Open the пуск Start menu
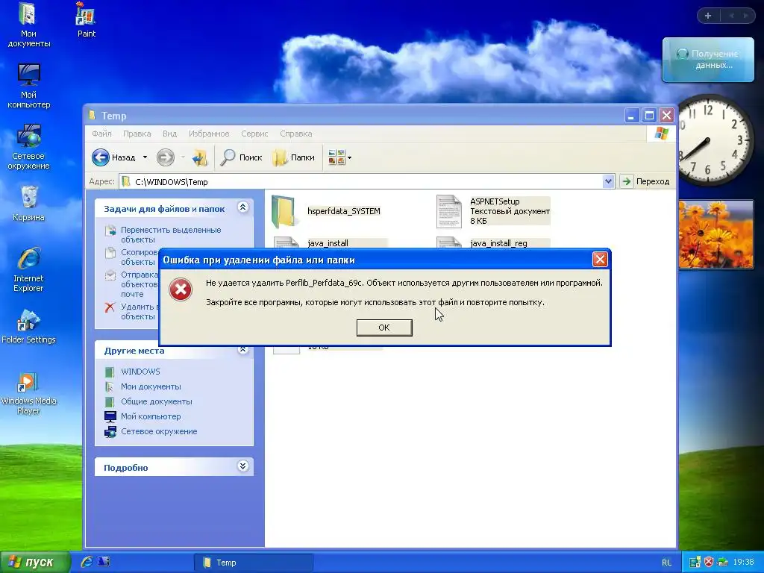The width and height of the screenshot is (764, 573). (x=35, y=563)
